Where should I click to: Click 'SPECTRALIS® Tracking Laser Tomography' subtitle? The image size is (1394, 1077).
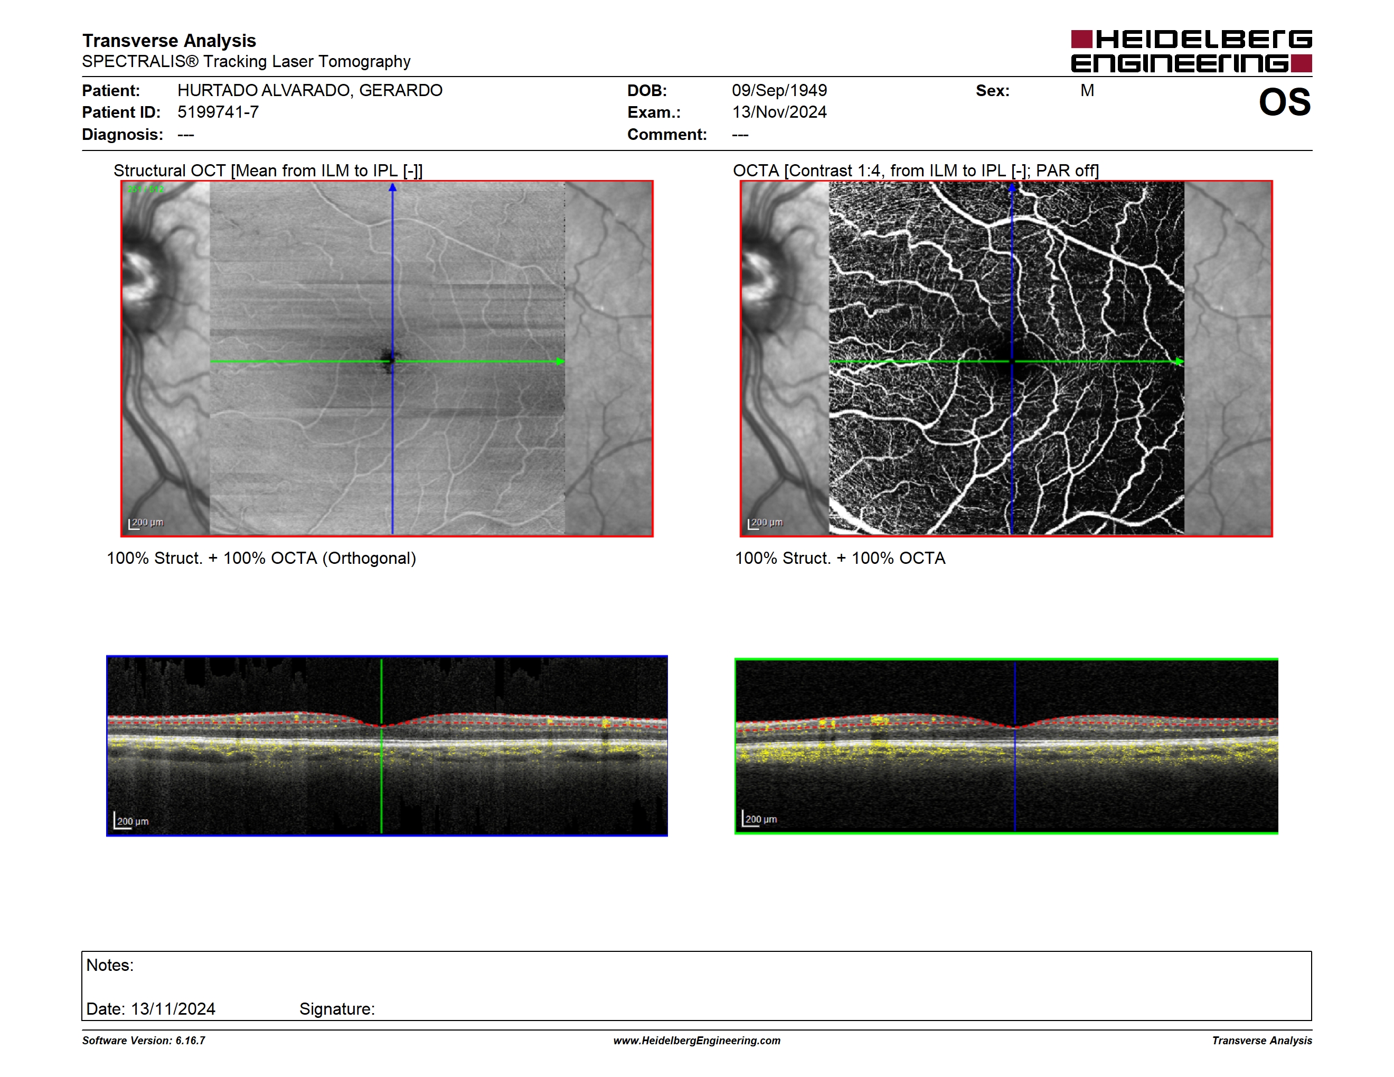(246, 61)
